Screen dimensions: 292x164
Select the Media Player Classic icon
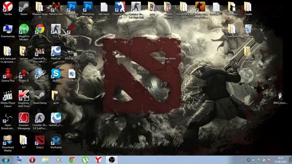pos(8,99)
